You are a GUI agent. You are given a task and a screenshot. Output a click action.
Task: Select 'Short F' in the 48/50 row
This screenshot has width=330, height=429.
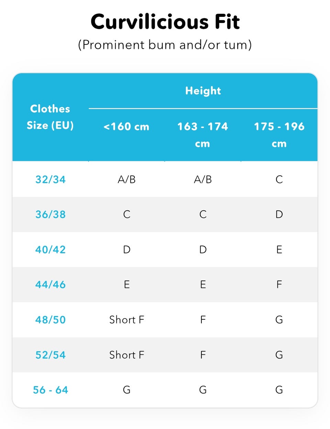tap(126, 320)
